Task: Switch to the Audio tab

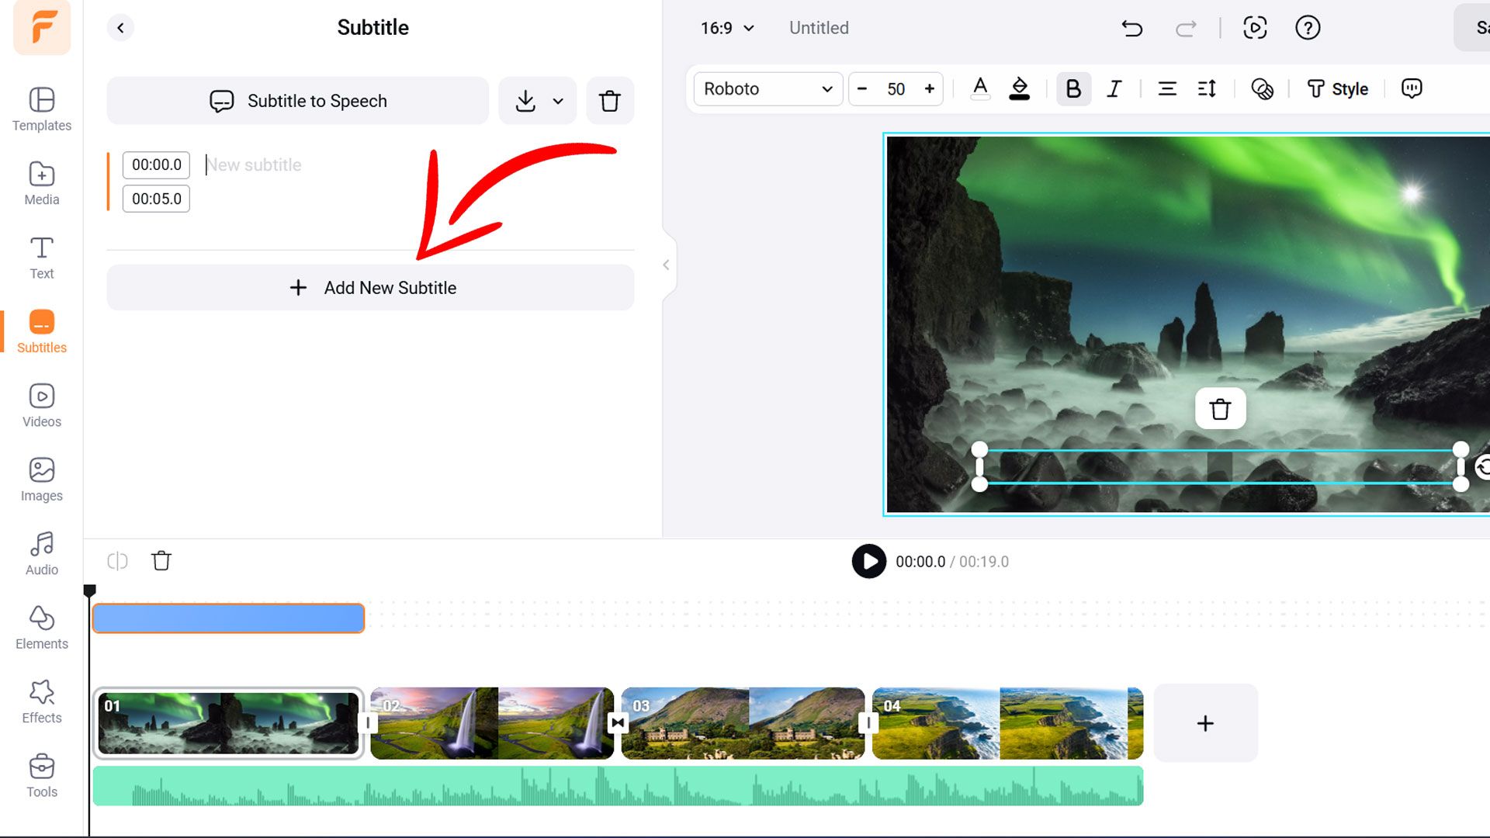Action: (x=41, y=553)
